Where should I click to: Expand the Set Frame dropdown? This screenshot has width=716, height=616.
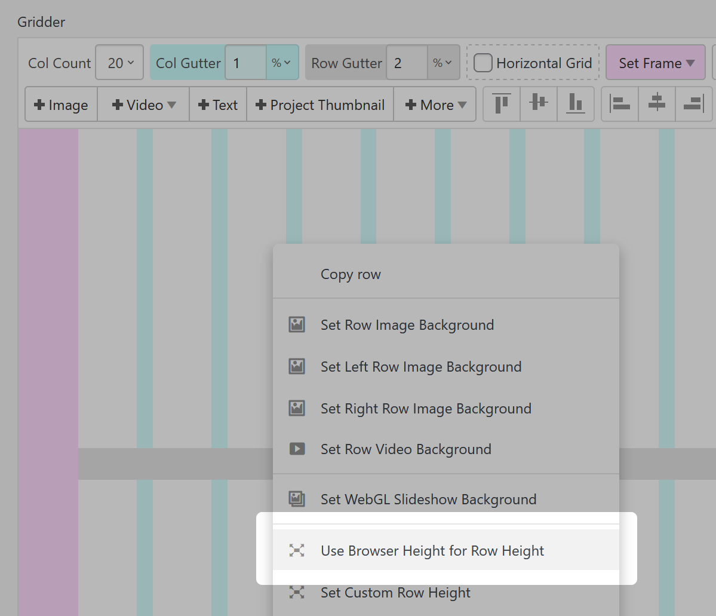tap(656, 63)
